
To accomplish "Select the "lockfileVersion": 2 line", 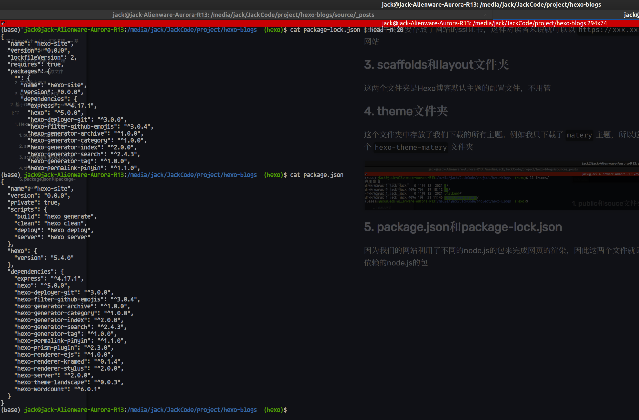I will (42, 57).
